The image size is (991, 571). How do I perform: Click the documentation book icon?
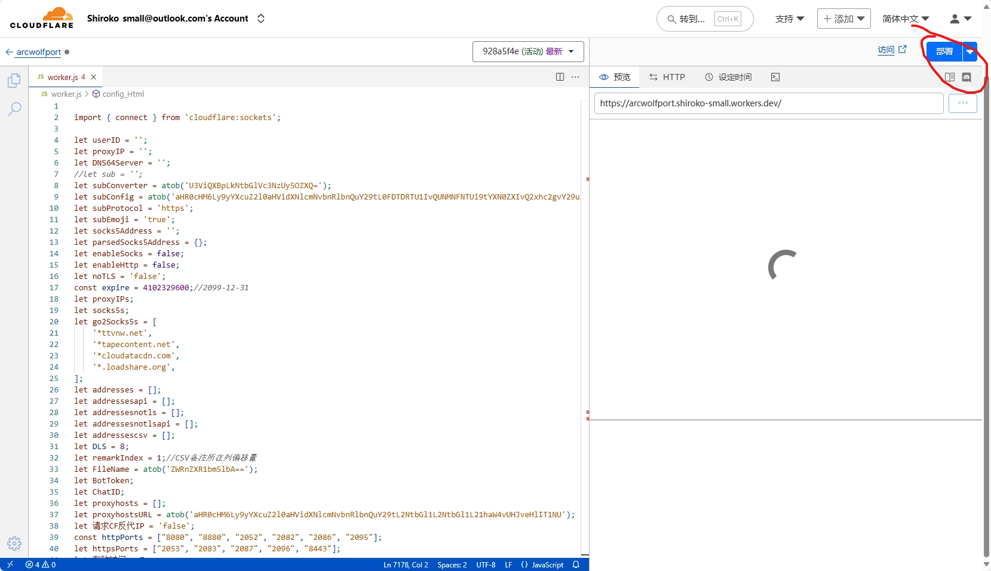[x=950, y=77]
